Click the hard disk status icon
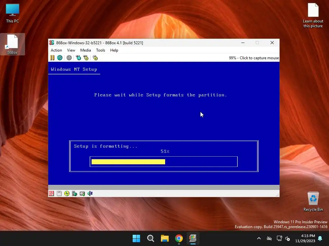 pos(82,193)
